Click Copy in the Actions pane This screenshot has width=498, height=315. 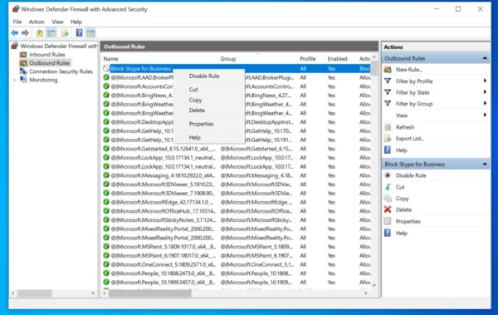tap(402, 199)
